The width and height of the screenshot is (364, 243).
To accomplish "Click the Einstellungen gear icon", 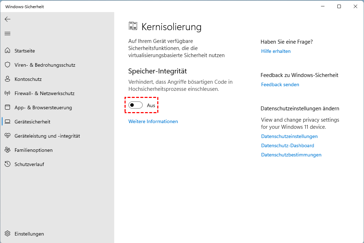I will click(x=7, y=234).
